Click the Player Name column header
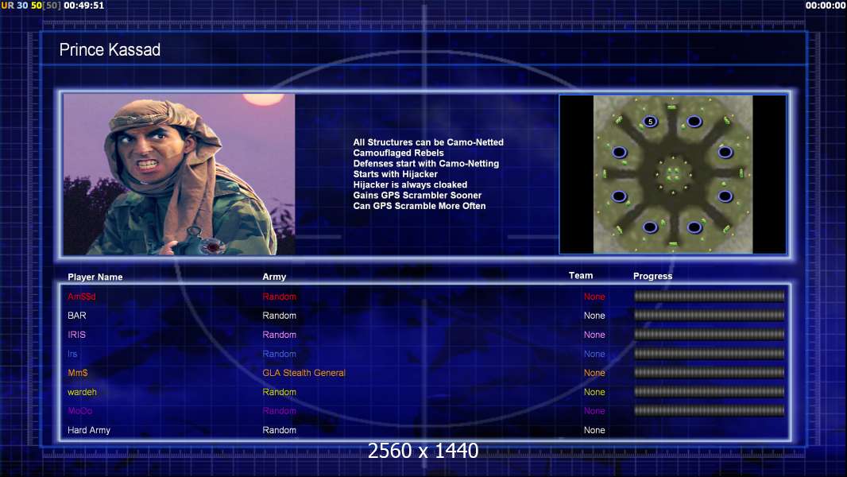Viewport: 847px width, 477px height. point(95,277)
